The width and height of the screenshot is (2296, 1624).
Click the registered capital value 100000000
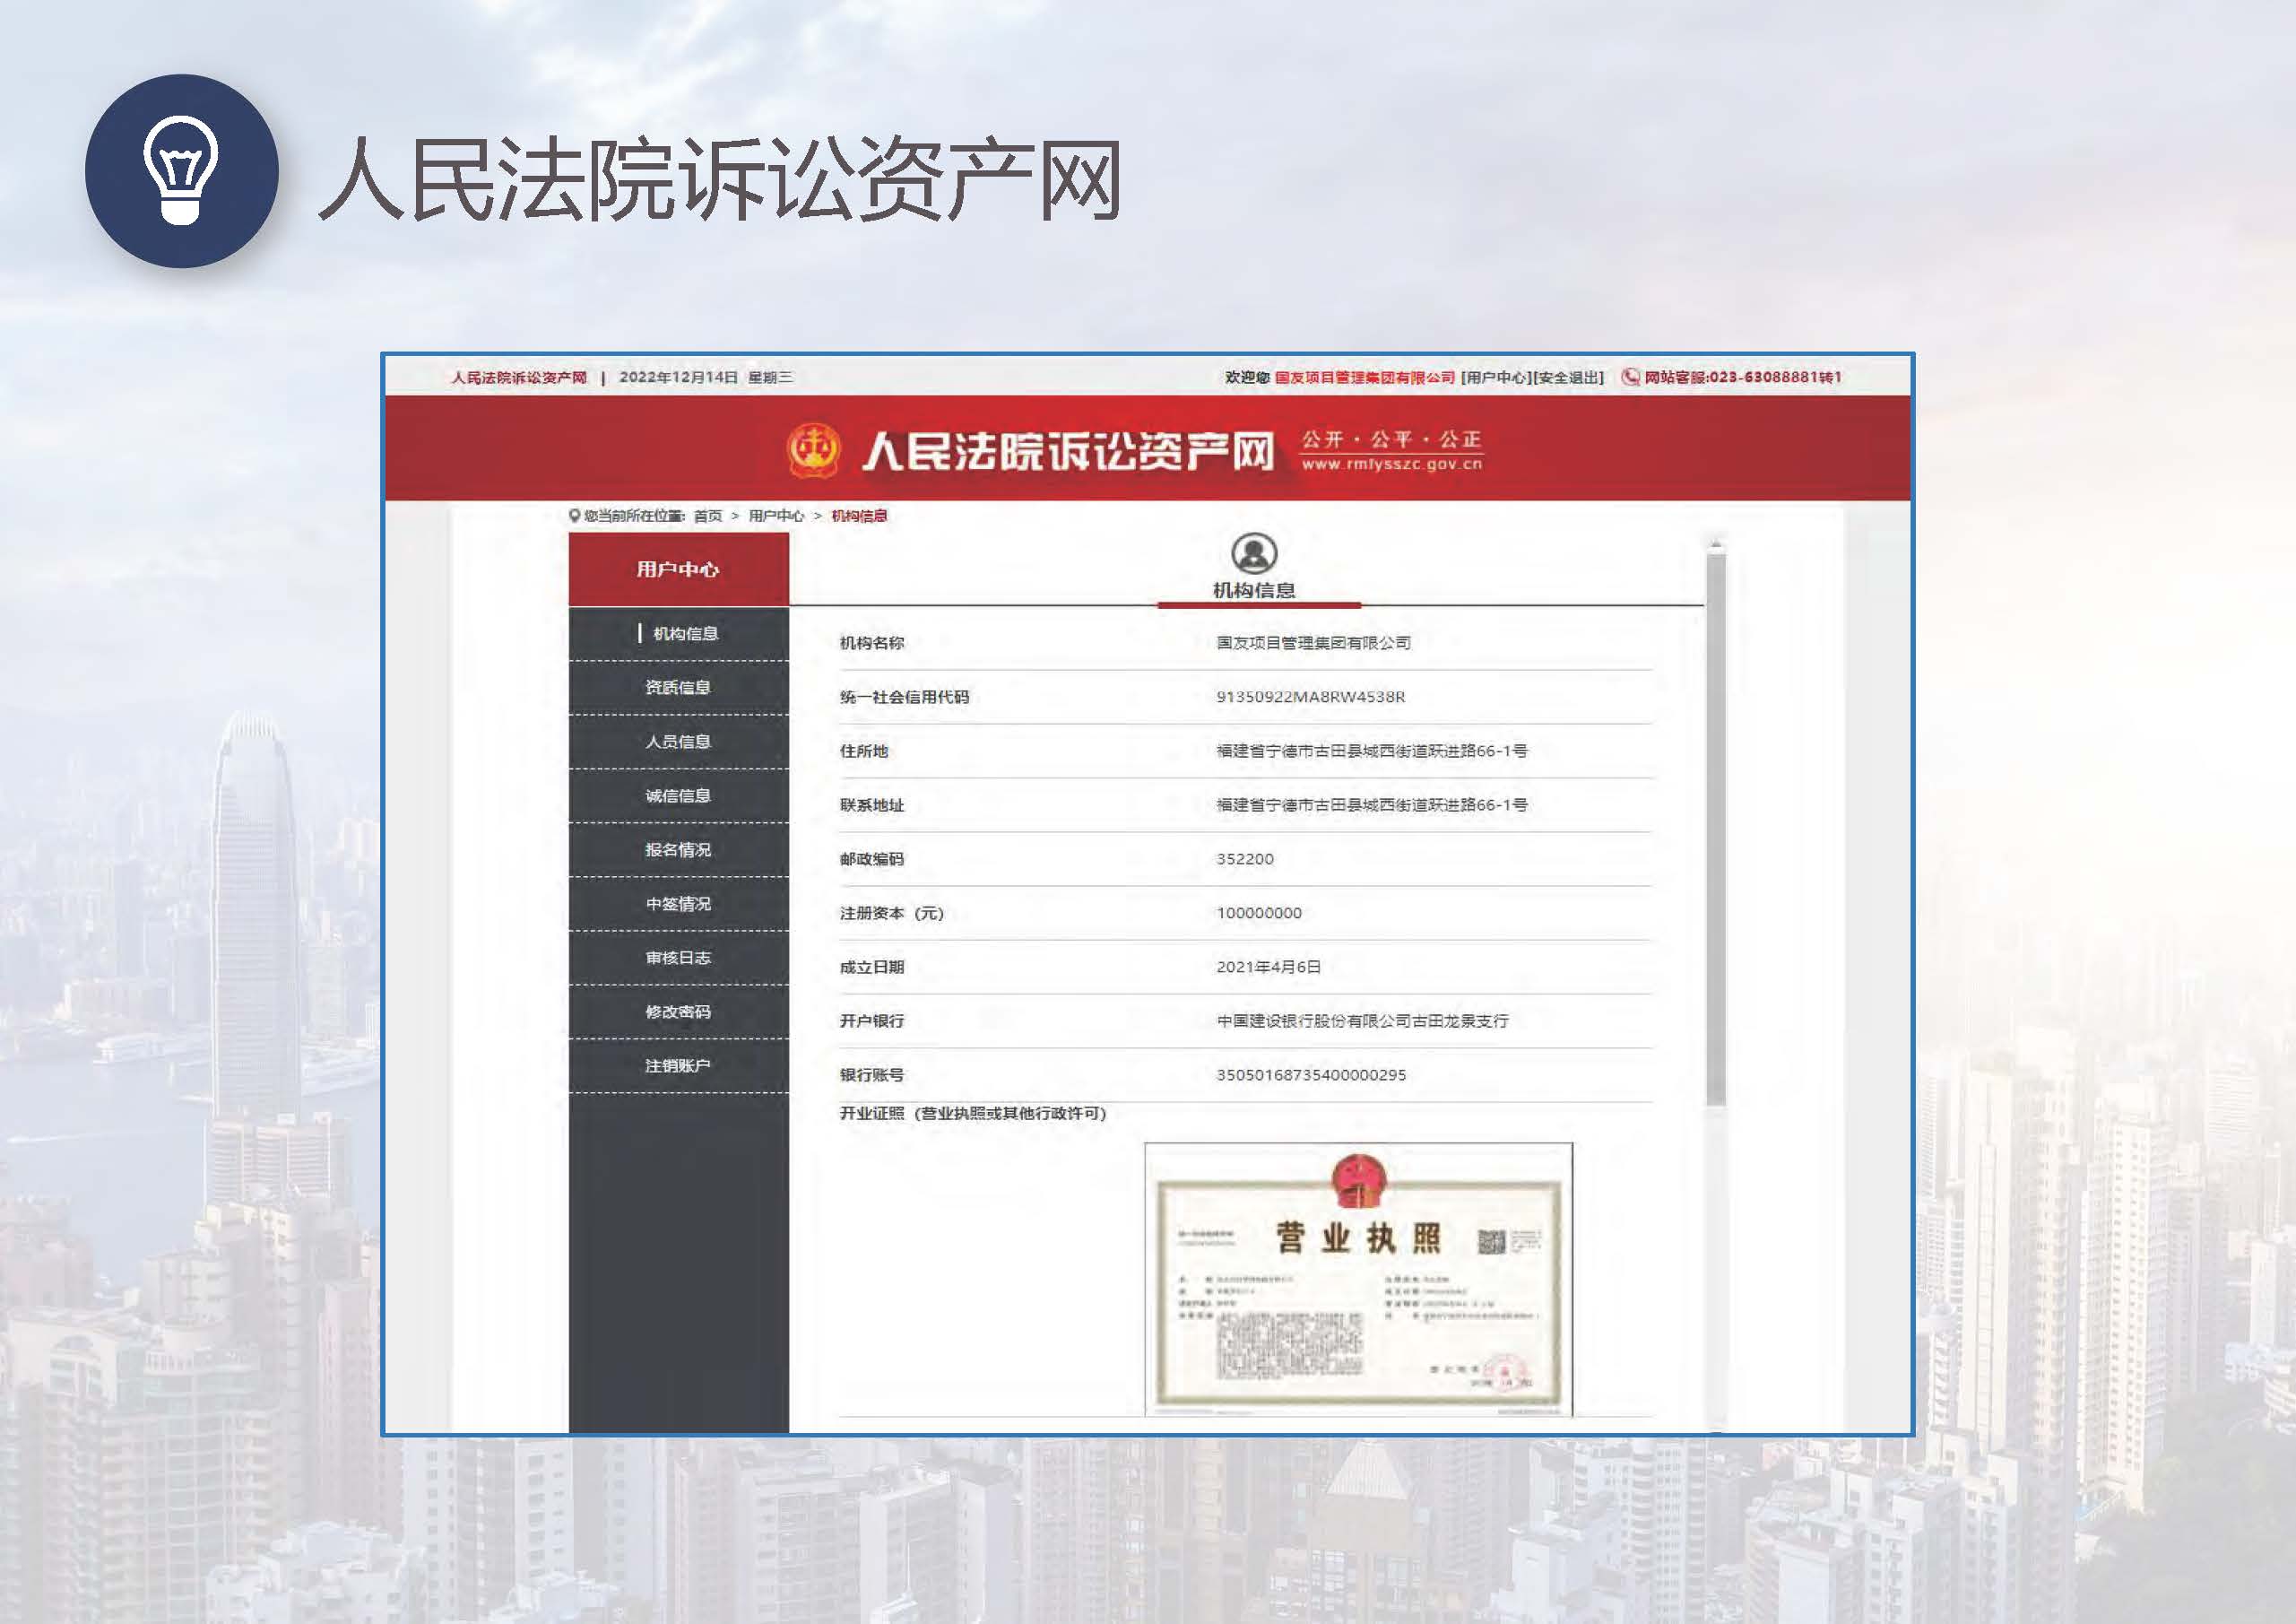coord(1259,913)
